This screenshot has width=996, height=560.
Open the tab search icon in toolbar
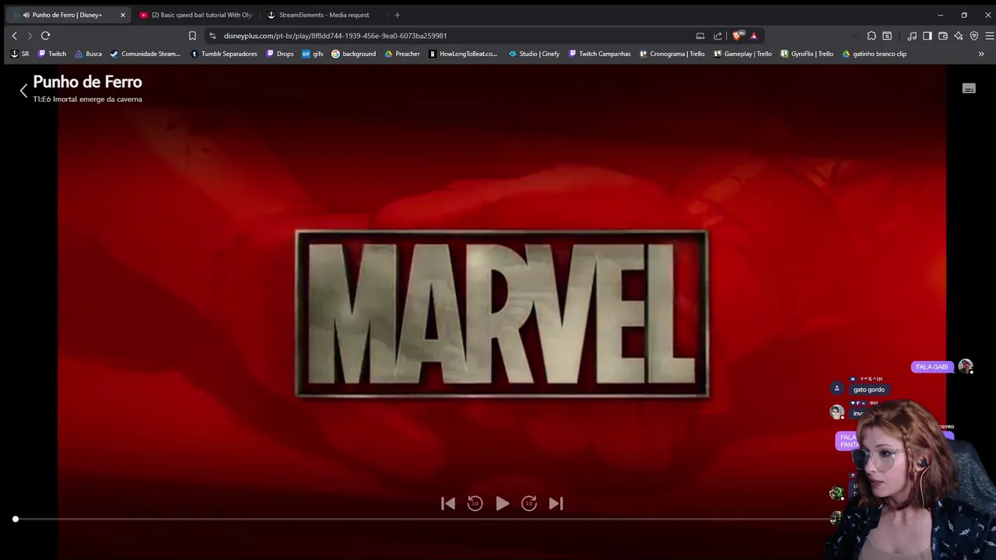[x=887, y=36]
